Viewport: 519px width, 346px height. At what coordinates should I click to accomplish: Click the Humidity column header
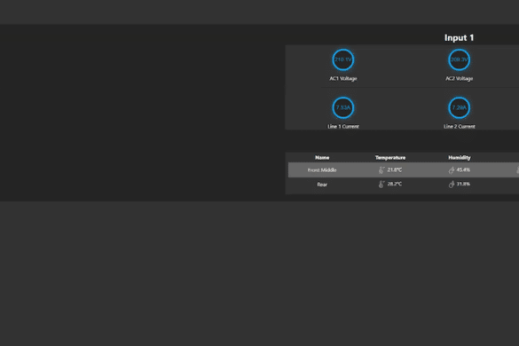460,158
